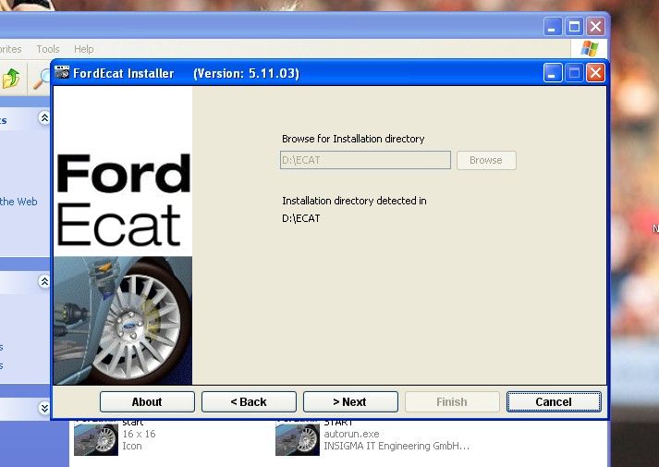Click the Search magnifier icon in Explorer toolbar
The height and width of the screenshot is (467, 659).
tap(42, 79)
